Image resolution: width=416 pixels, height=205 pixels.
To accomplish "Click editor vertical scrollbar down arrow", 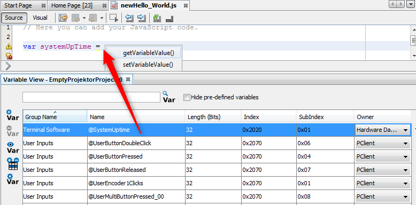I will pyautogui.click(x=414, y=56).
